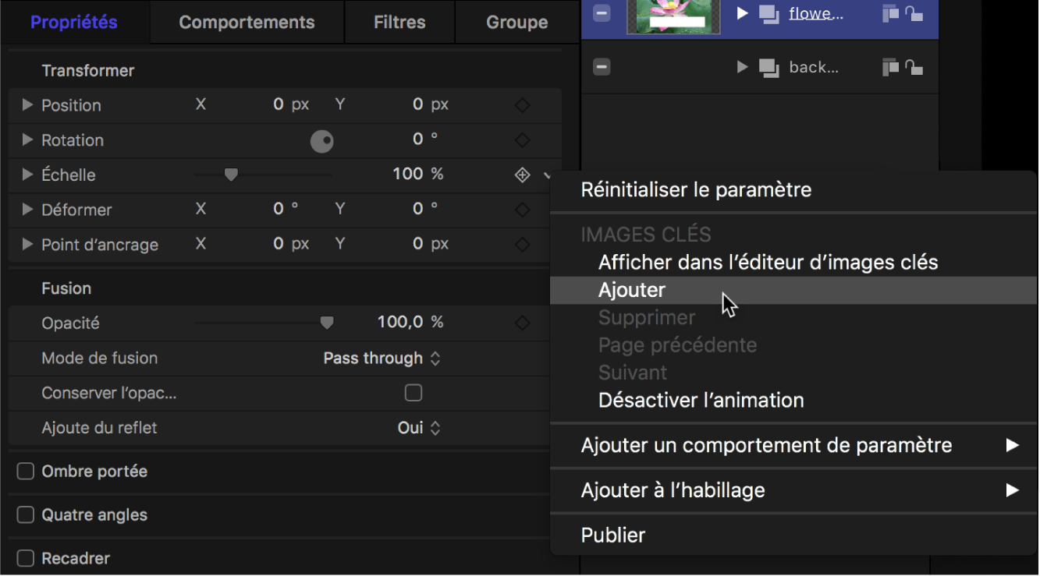Click the keyframe diamond for Opacité
Screen dimensions: 1040x576
[521, 323]
